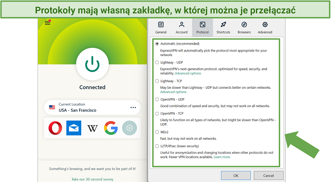331x182 pixels.
Task: Choose Lightway - UDP protocol
Action: point(157,63)
